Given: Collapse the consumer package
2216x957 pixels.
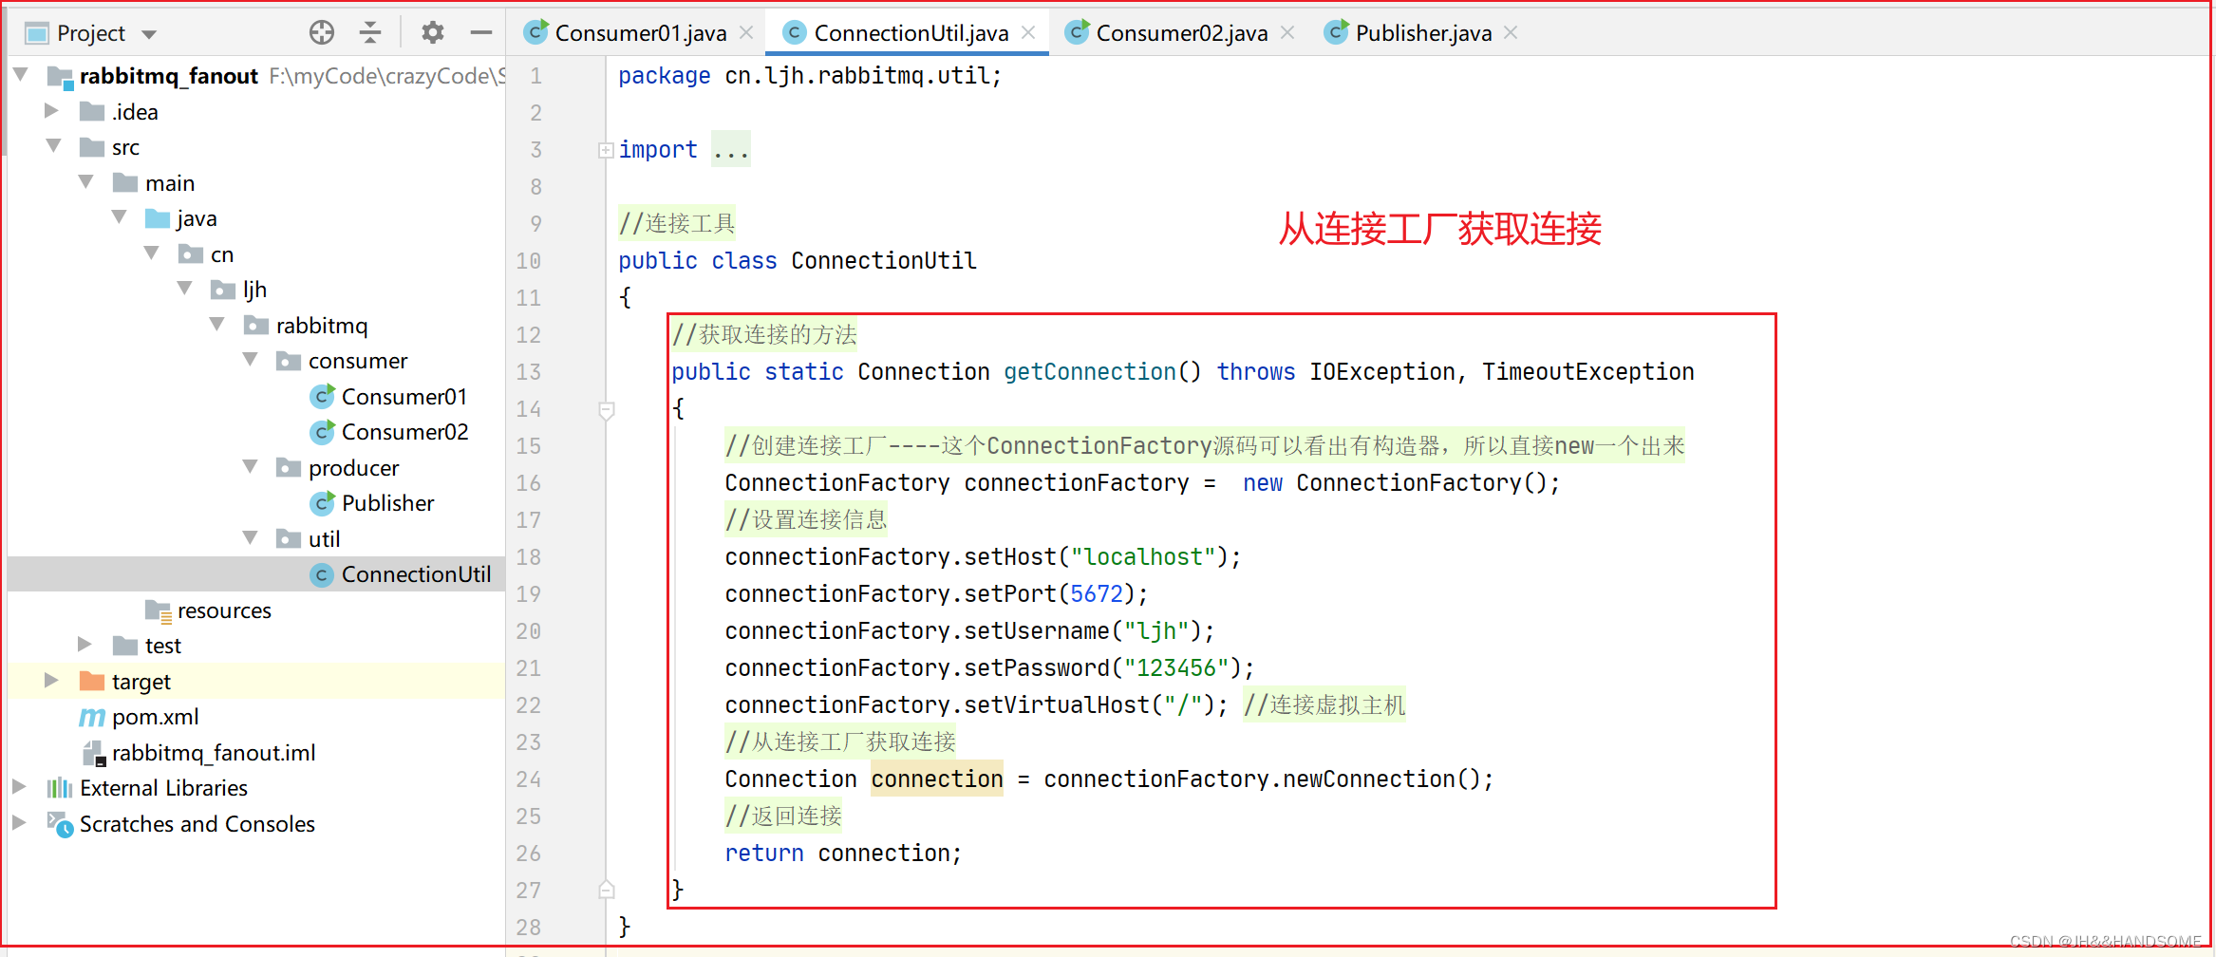Looking at the screenshot, I should point(251,360).
